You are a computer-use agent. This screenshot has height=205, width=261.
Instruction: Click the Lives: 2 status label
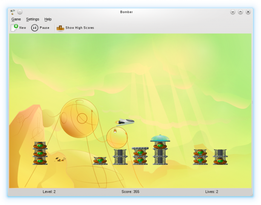212,192
